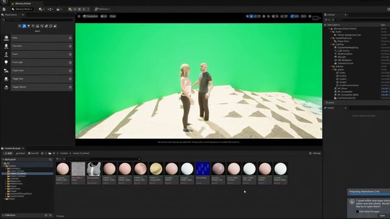
Task: Expand the Megascans folder in content tree
Action: pos(6,181)
